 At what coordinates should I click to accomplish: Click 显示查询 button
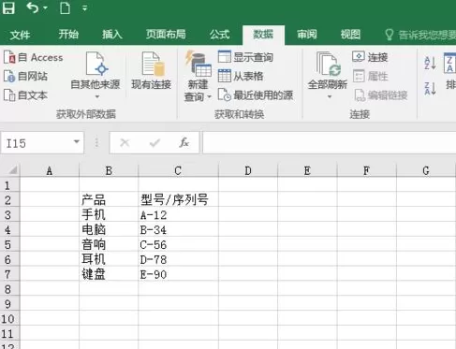tap(245, 57)
